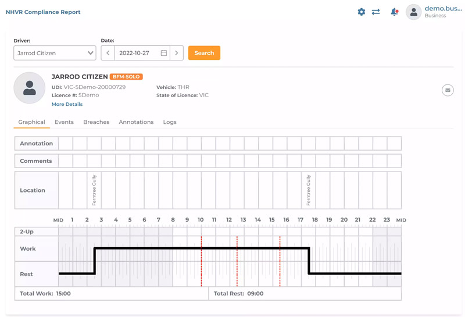Image resolution: width=465 pixels, height=317 pixels.
Task: Select the Annotations tab
Action: pyautogui.click(x=136, y=122)
